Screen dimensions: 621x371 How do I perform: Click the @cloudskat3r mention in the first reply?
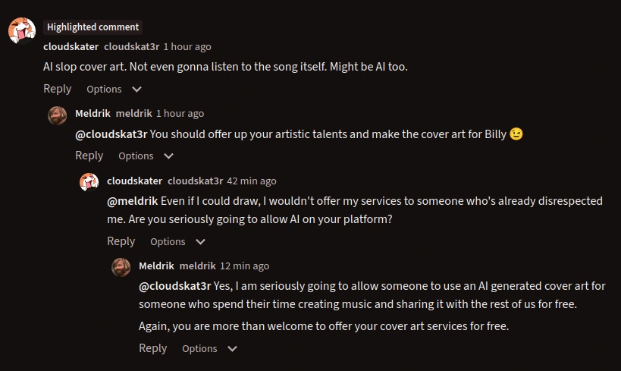coord(111,134)
